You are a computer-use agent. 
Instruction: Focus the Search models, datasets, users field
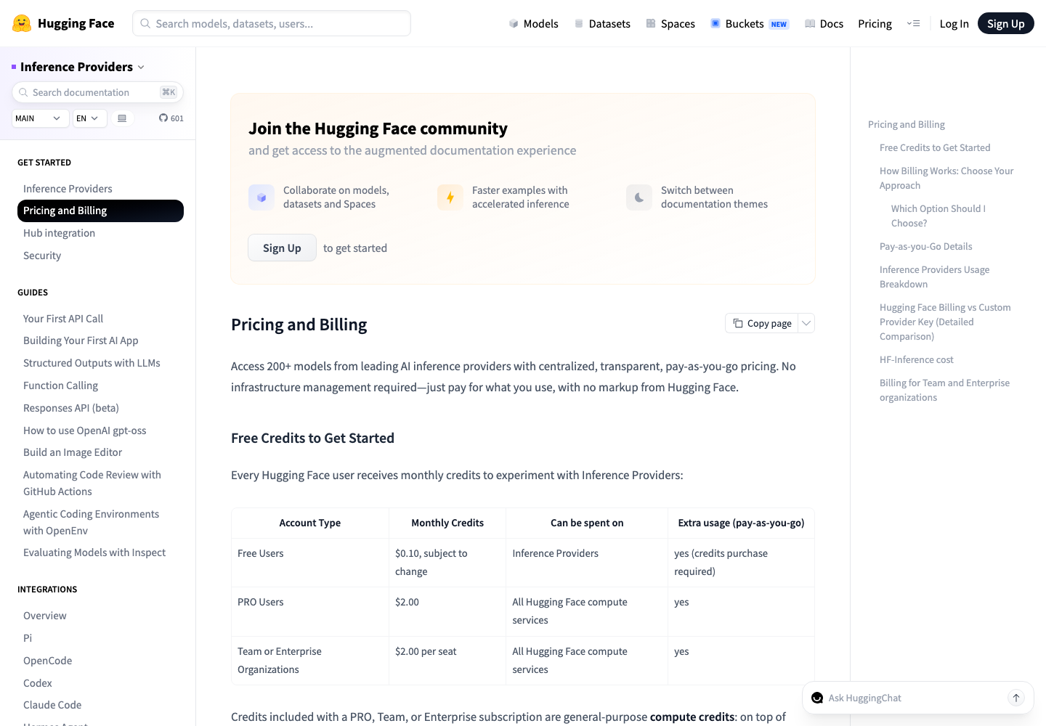pos(272,23)
